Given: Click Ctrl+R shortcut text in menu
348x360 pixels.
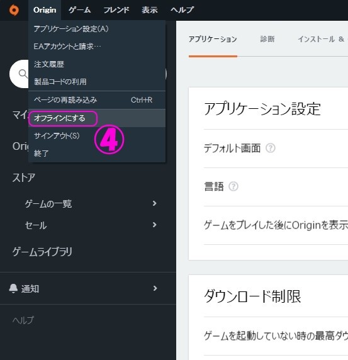Looking at the screenshot, I should [x=142, y=100].
